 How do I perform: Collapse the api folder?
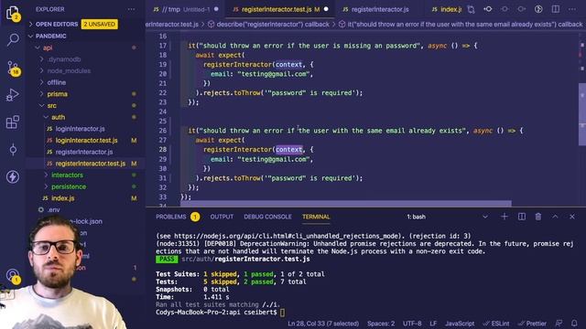pyautogui.click(x=48, y=48)
